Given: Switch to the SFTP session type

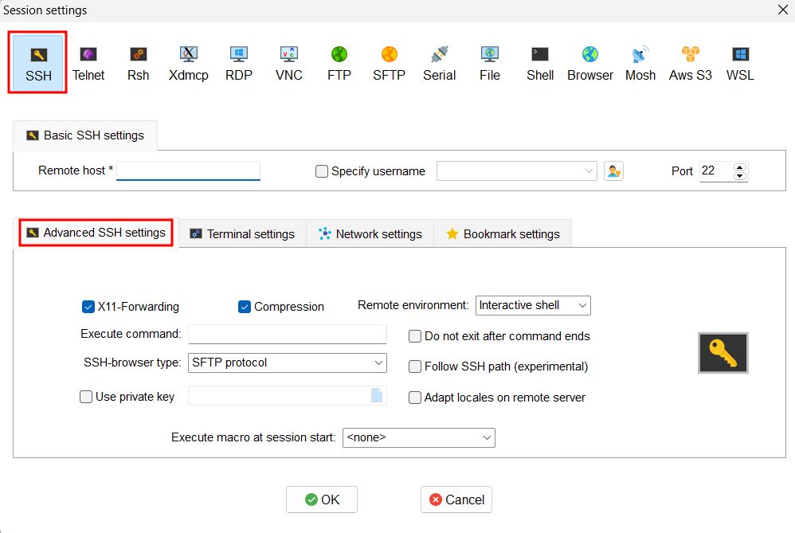Looking at the screenshot, I should pos(389,63).
